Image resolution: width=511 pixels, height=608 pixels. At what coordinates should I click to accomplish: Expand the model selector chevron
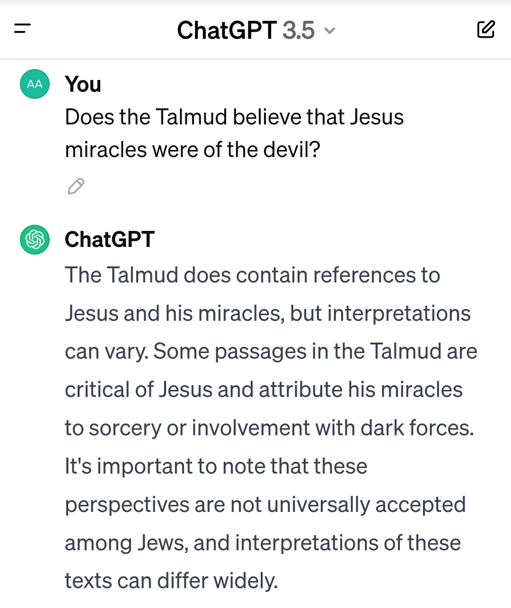pos(330,31)
